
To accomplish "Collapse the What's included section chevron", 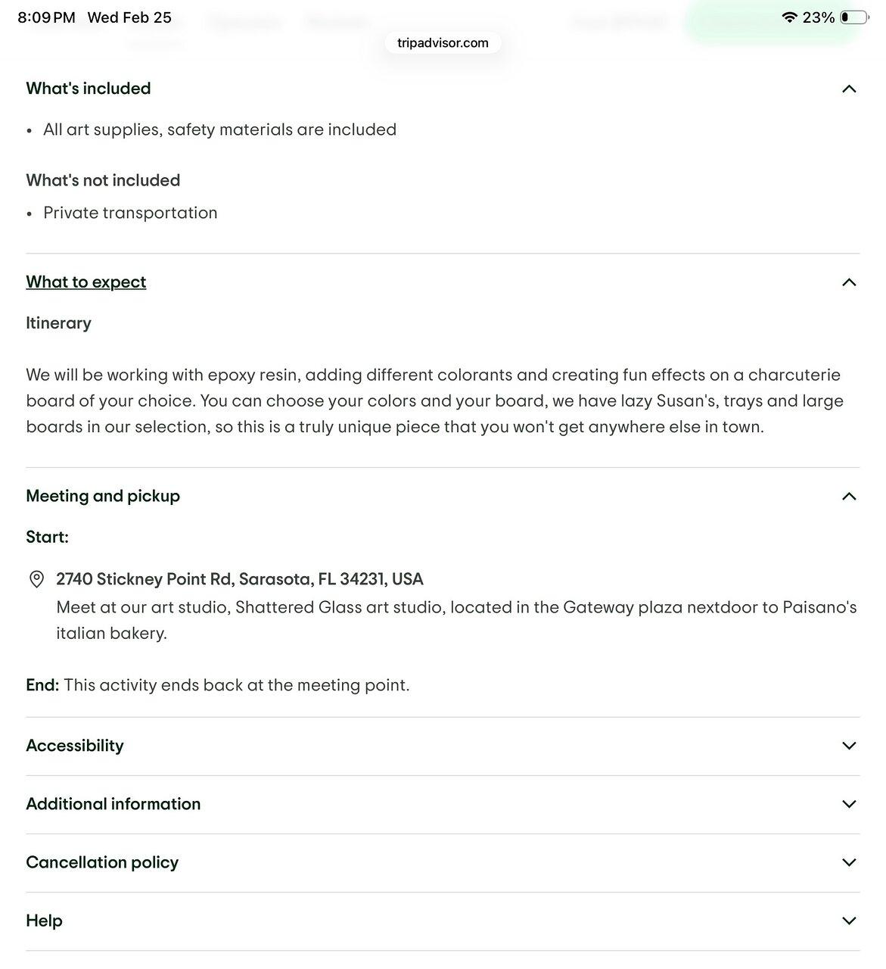I will click(x=849, y=89).
